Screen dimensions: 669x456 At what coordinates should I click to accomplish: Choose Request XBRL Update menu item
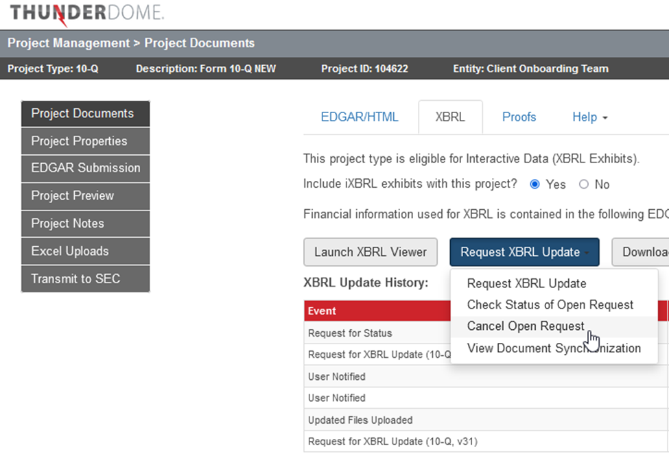pos(526,284)
